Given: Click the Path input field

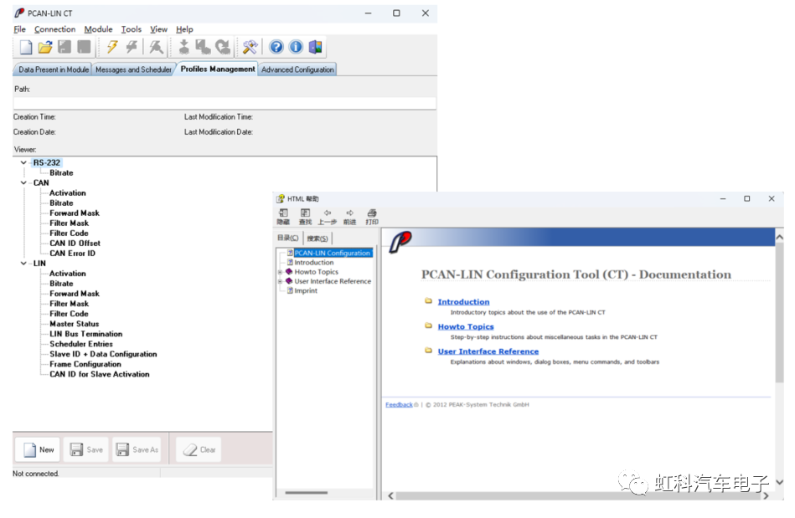Looking at the screenshot, I should tap(225, 103).
